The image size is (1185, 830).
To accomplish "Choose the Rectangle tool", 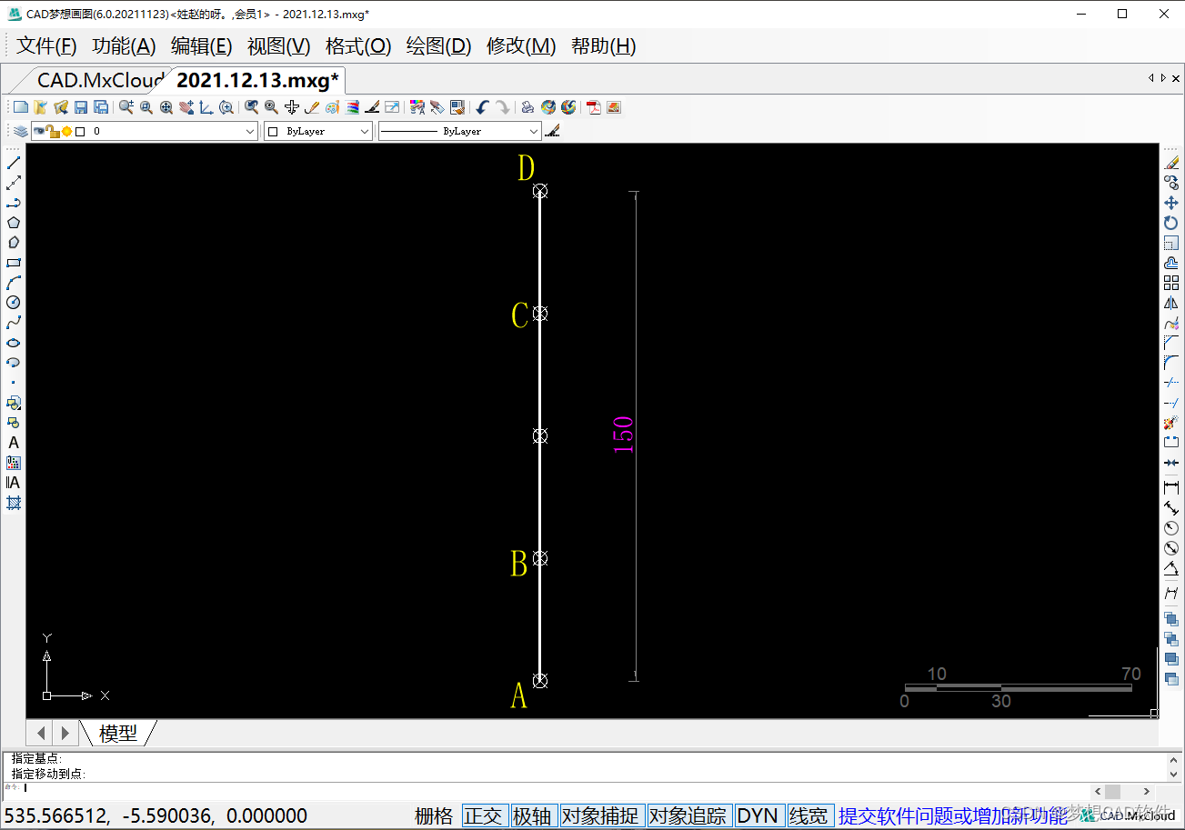I will click(x=14, y=263).
